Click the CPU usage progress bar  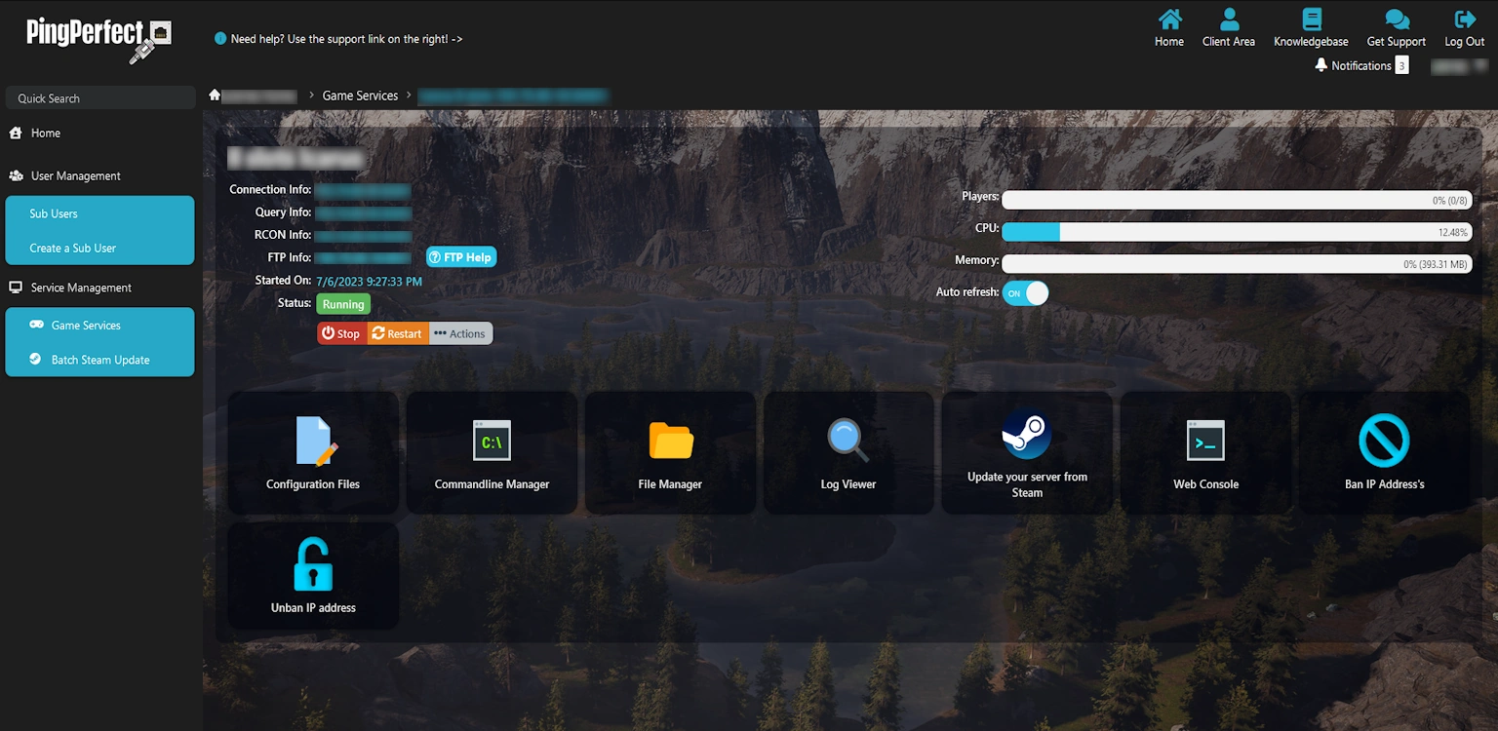1235,232
